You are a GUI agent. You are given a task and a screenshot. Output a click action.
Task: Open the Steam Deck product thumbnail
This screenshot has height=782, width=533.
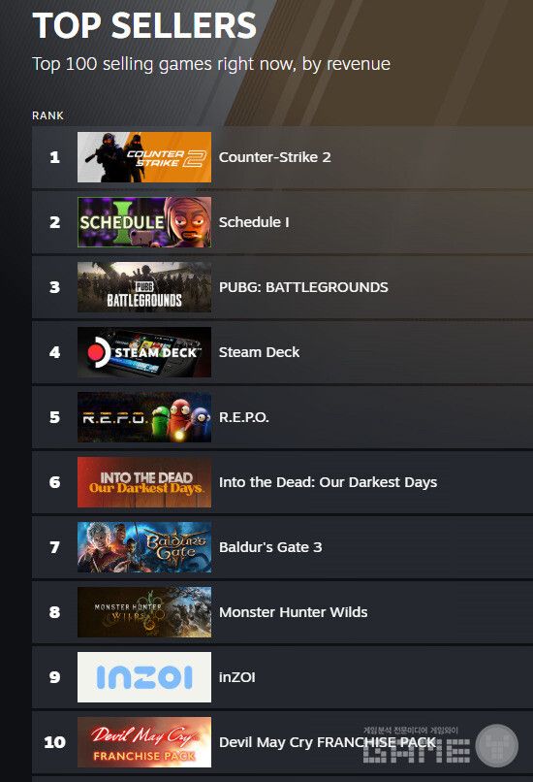click(x=144, y=352)
